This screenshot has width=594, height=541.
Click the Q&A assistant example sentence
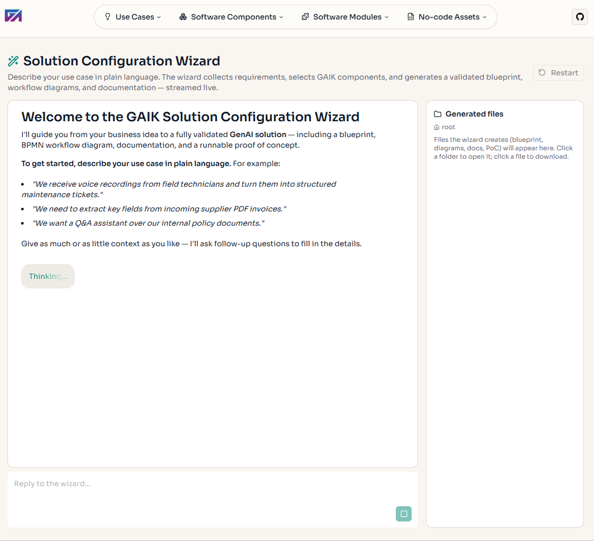148,223
